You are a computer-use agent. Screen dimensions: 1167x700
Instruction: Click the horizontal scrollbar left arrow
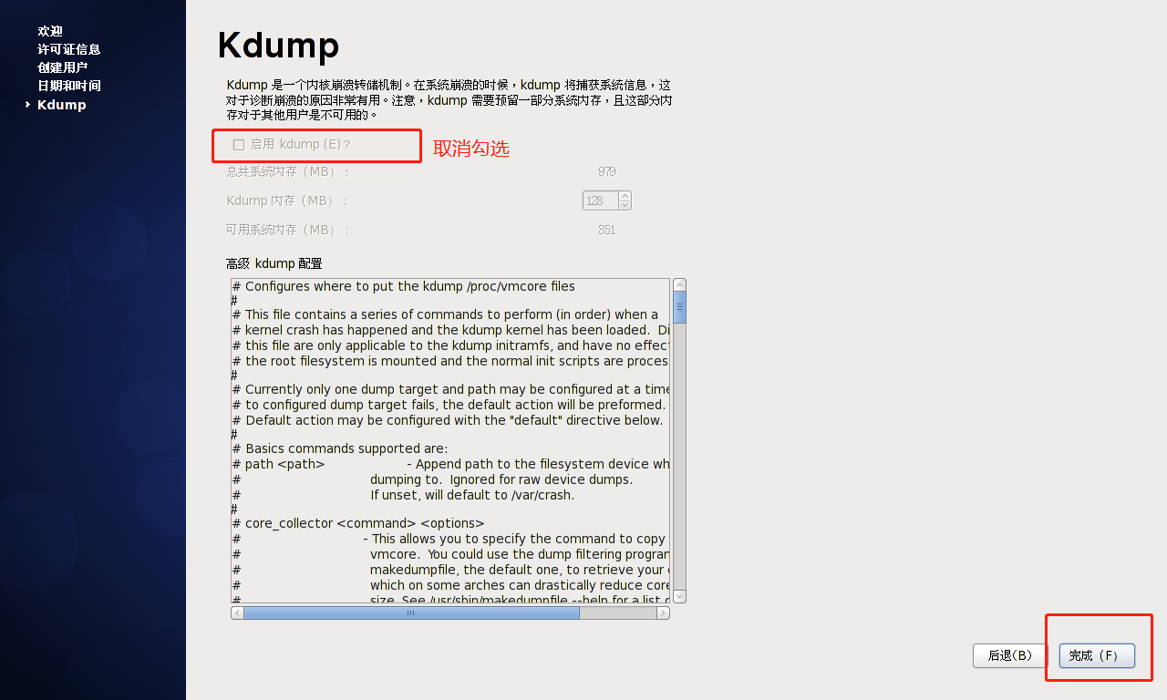[x=237, y=613]
